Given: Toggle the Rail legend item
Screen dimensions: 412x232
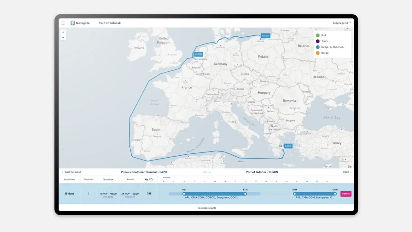Looking at the screenshot, I should click(323, 35).
